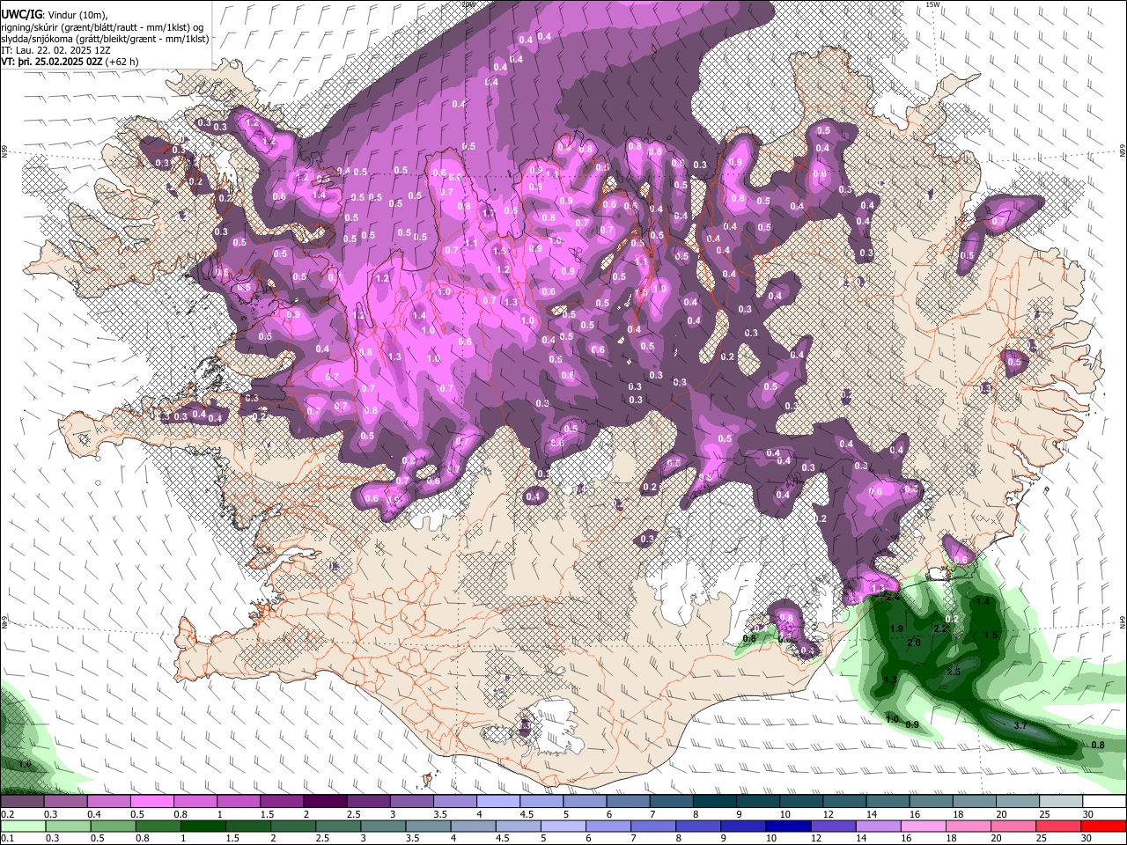Click the 'UWC/IG' title text
1127x845 pixels.
pyautogui.click(x=21, y=14)
